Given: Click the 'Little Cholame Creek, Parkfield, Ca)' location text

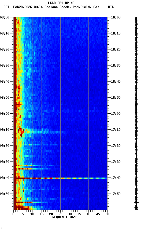Looking at the screenshot, I should coord(65,7).
